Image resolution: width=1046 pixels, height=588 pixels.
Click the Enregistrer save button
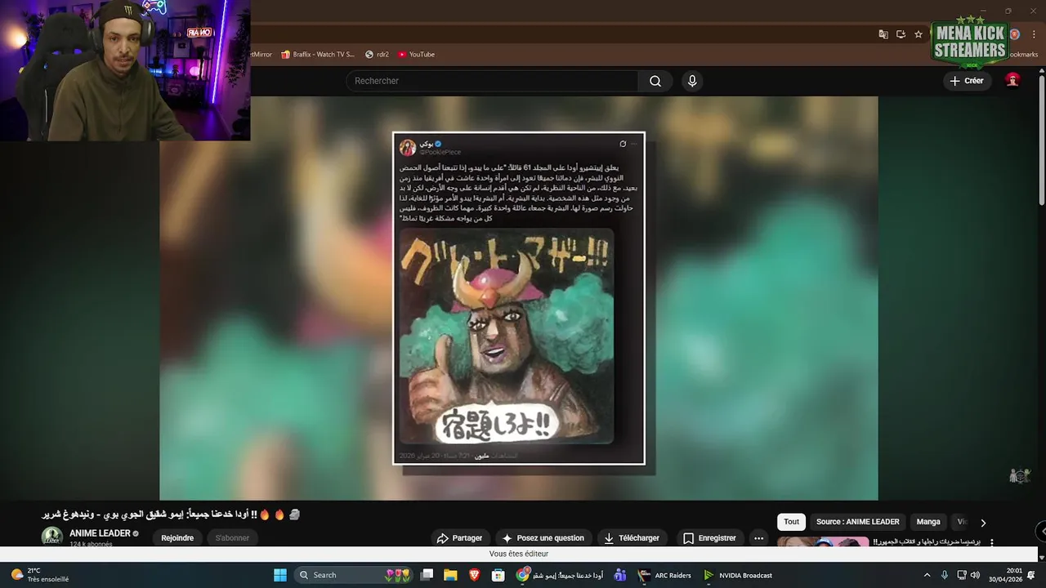[709, 538]
